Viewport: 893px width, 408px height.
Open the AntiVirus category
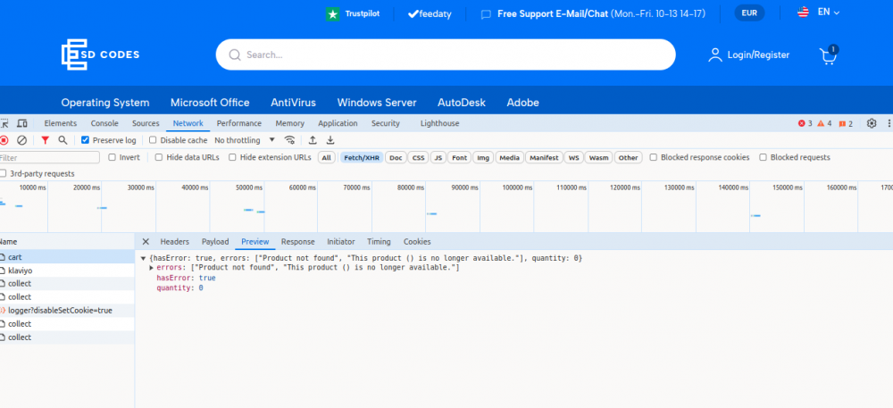(293, 103)
